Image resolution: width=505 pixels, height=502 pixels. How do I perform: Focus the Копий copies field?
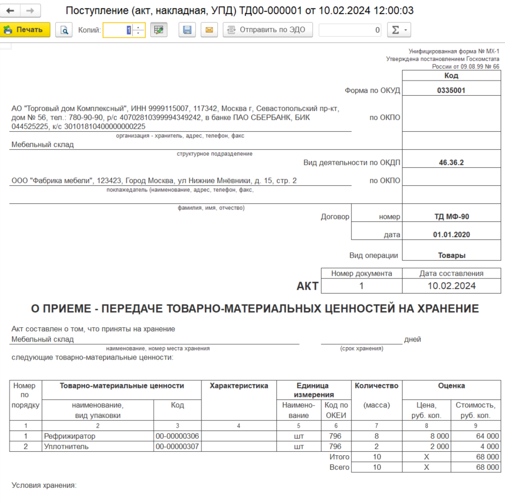(118, 30)
